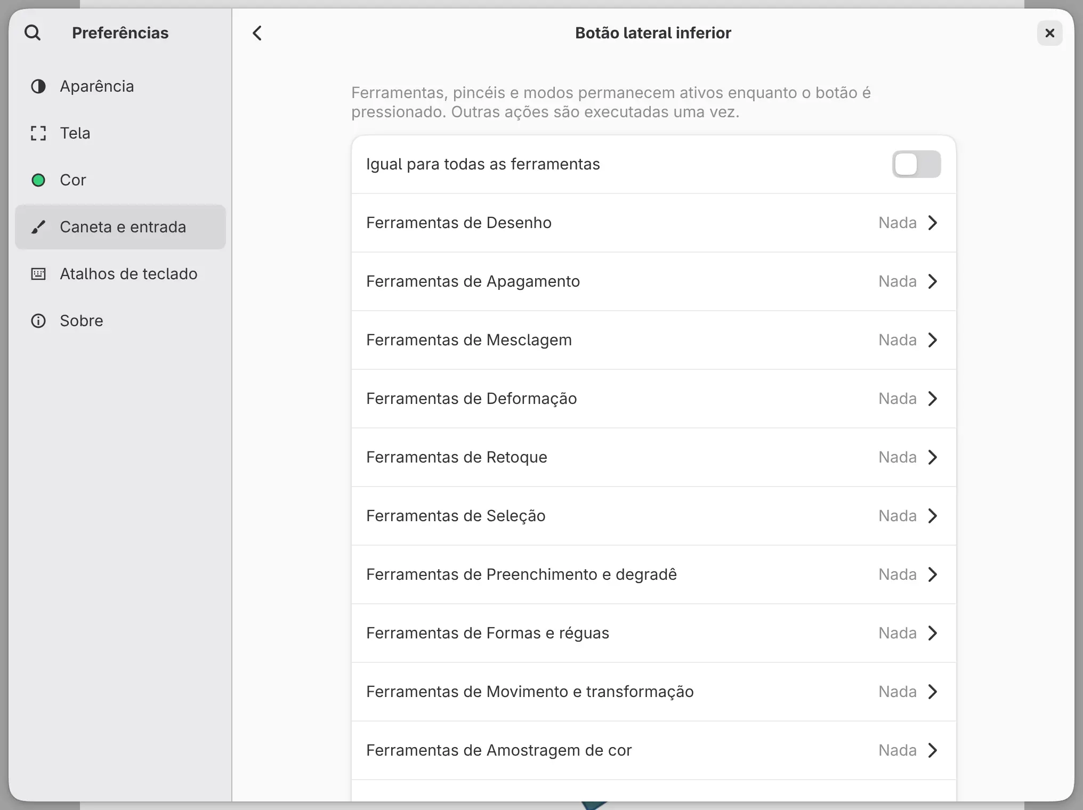Expand chevron for Ferramentas de Retoque
Image resolution: width=1083 pixels, height=810 pixels.
pyautogui.click(x=932, y=457)
